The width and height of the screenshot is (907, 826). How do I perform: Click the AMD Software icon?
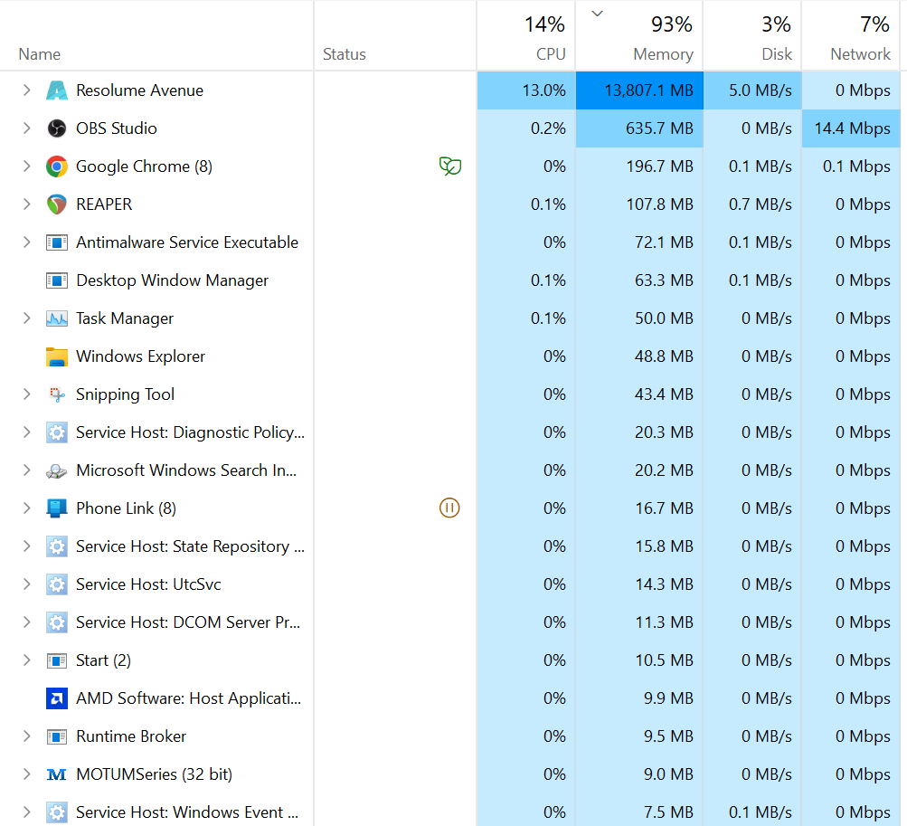(x=57, y=698)
